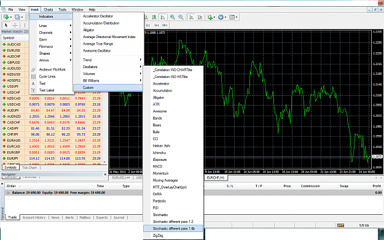Click the chart auto scroll icon
Image resolution: width=384 pixels, height=240 pixels.
pos(192,17)
